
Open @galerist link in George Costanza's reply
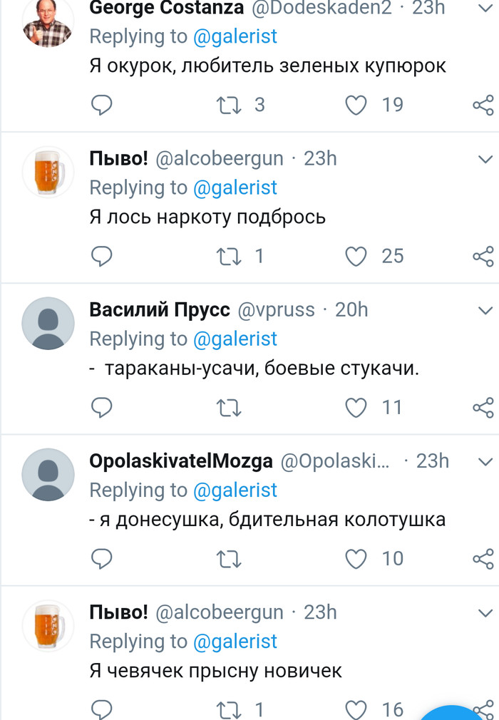(235, 36)
